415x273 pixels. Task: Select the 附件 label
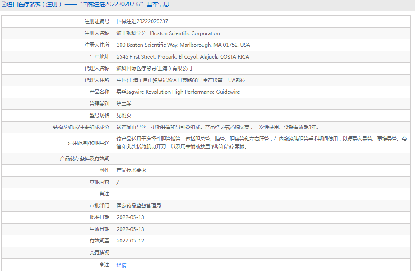tap(104, 170)
